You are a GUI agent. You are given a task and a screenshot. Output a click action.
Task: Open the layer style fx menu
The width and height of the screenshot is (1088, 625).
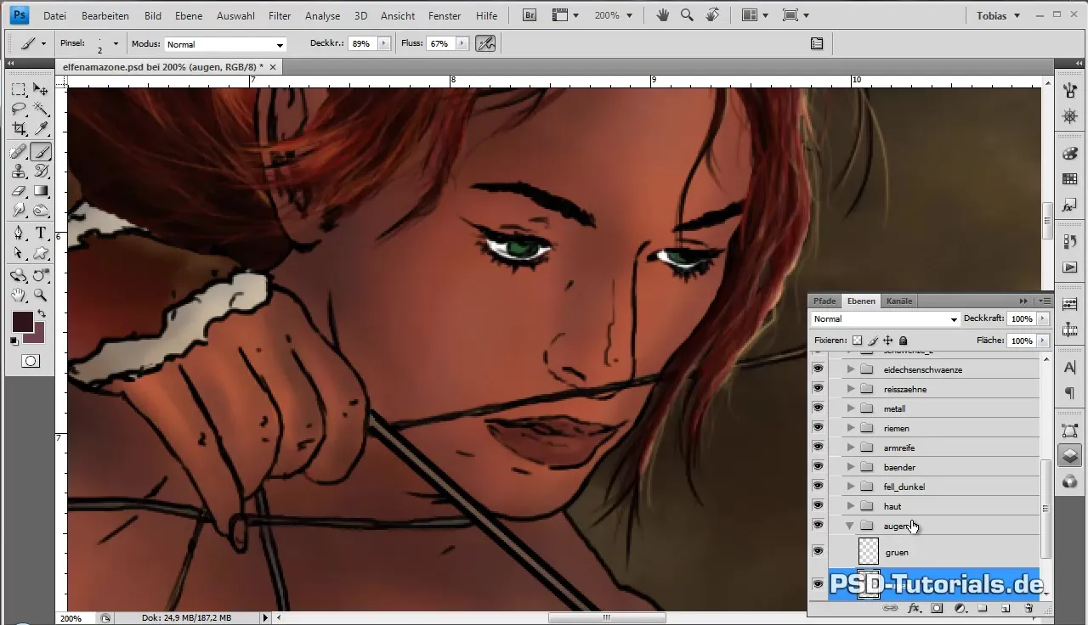point(915,609)
